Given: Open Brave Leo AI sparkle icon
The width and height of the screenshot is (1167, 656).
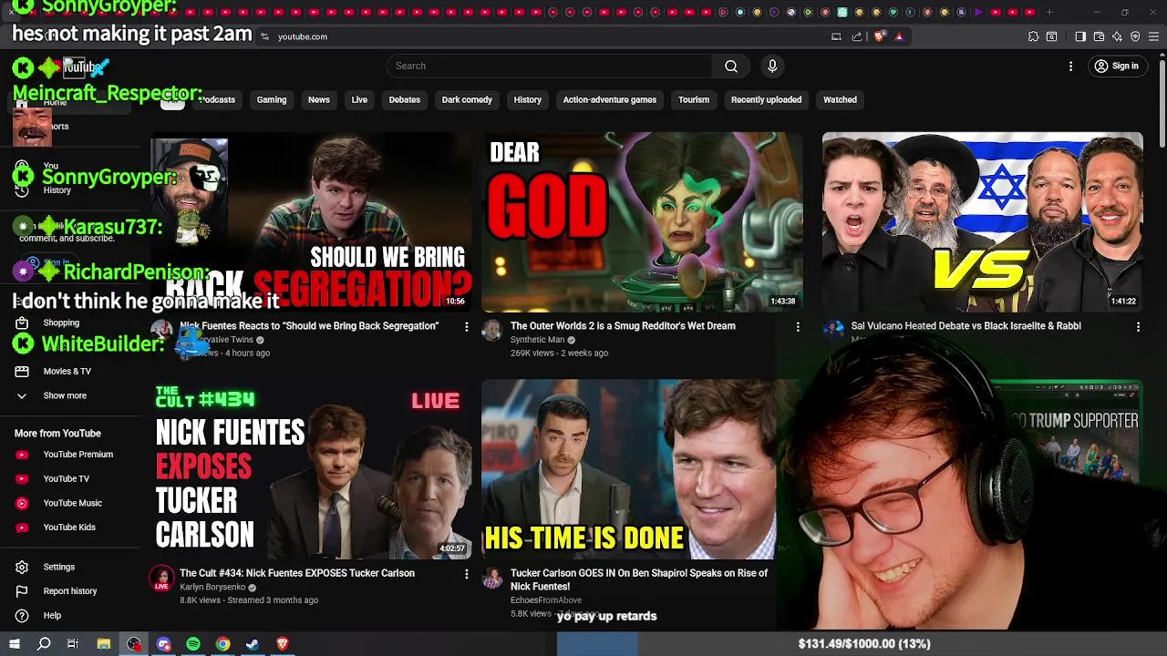Looking at the screenshot, I should coord(1117,36).
